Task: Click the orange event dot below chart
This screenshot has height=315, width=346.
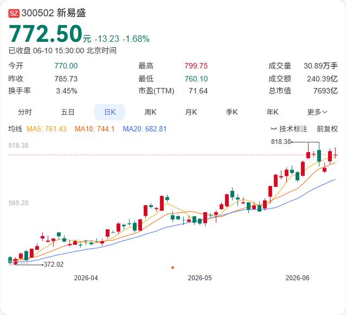Action: coord(172,268)
